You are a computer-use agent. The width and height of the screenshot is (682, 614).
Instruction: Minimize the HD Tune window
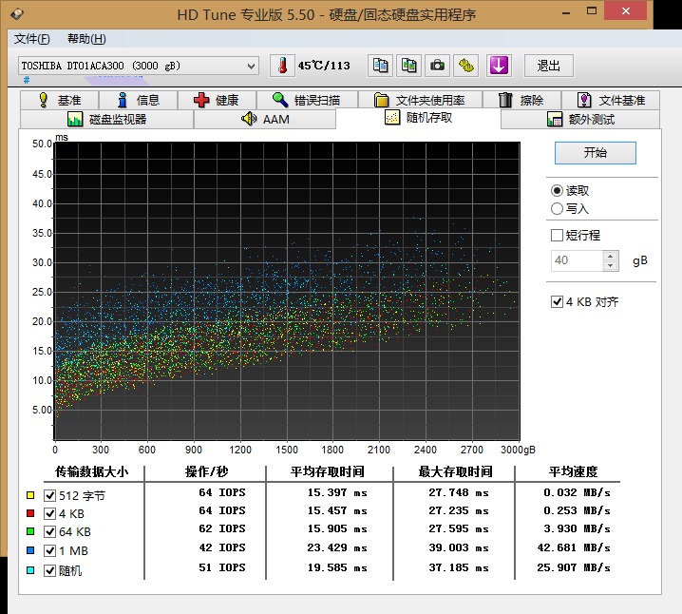coord(566,12)
